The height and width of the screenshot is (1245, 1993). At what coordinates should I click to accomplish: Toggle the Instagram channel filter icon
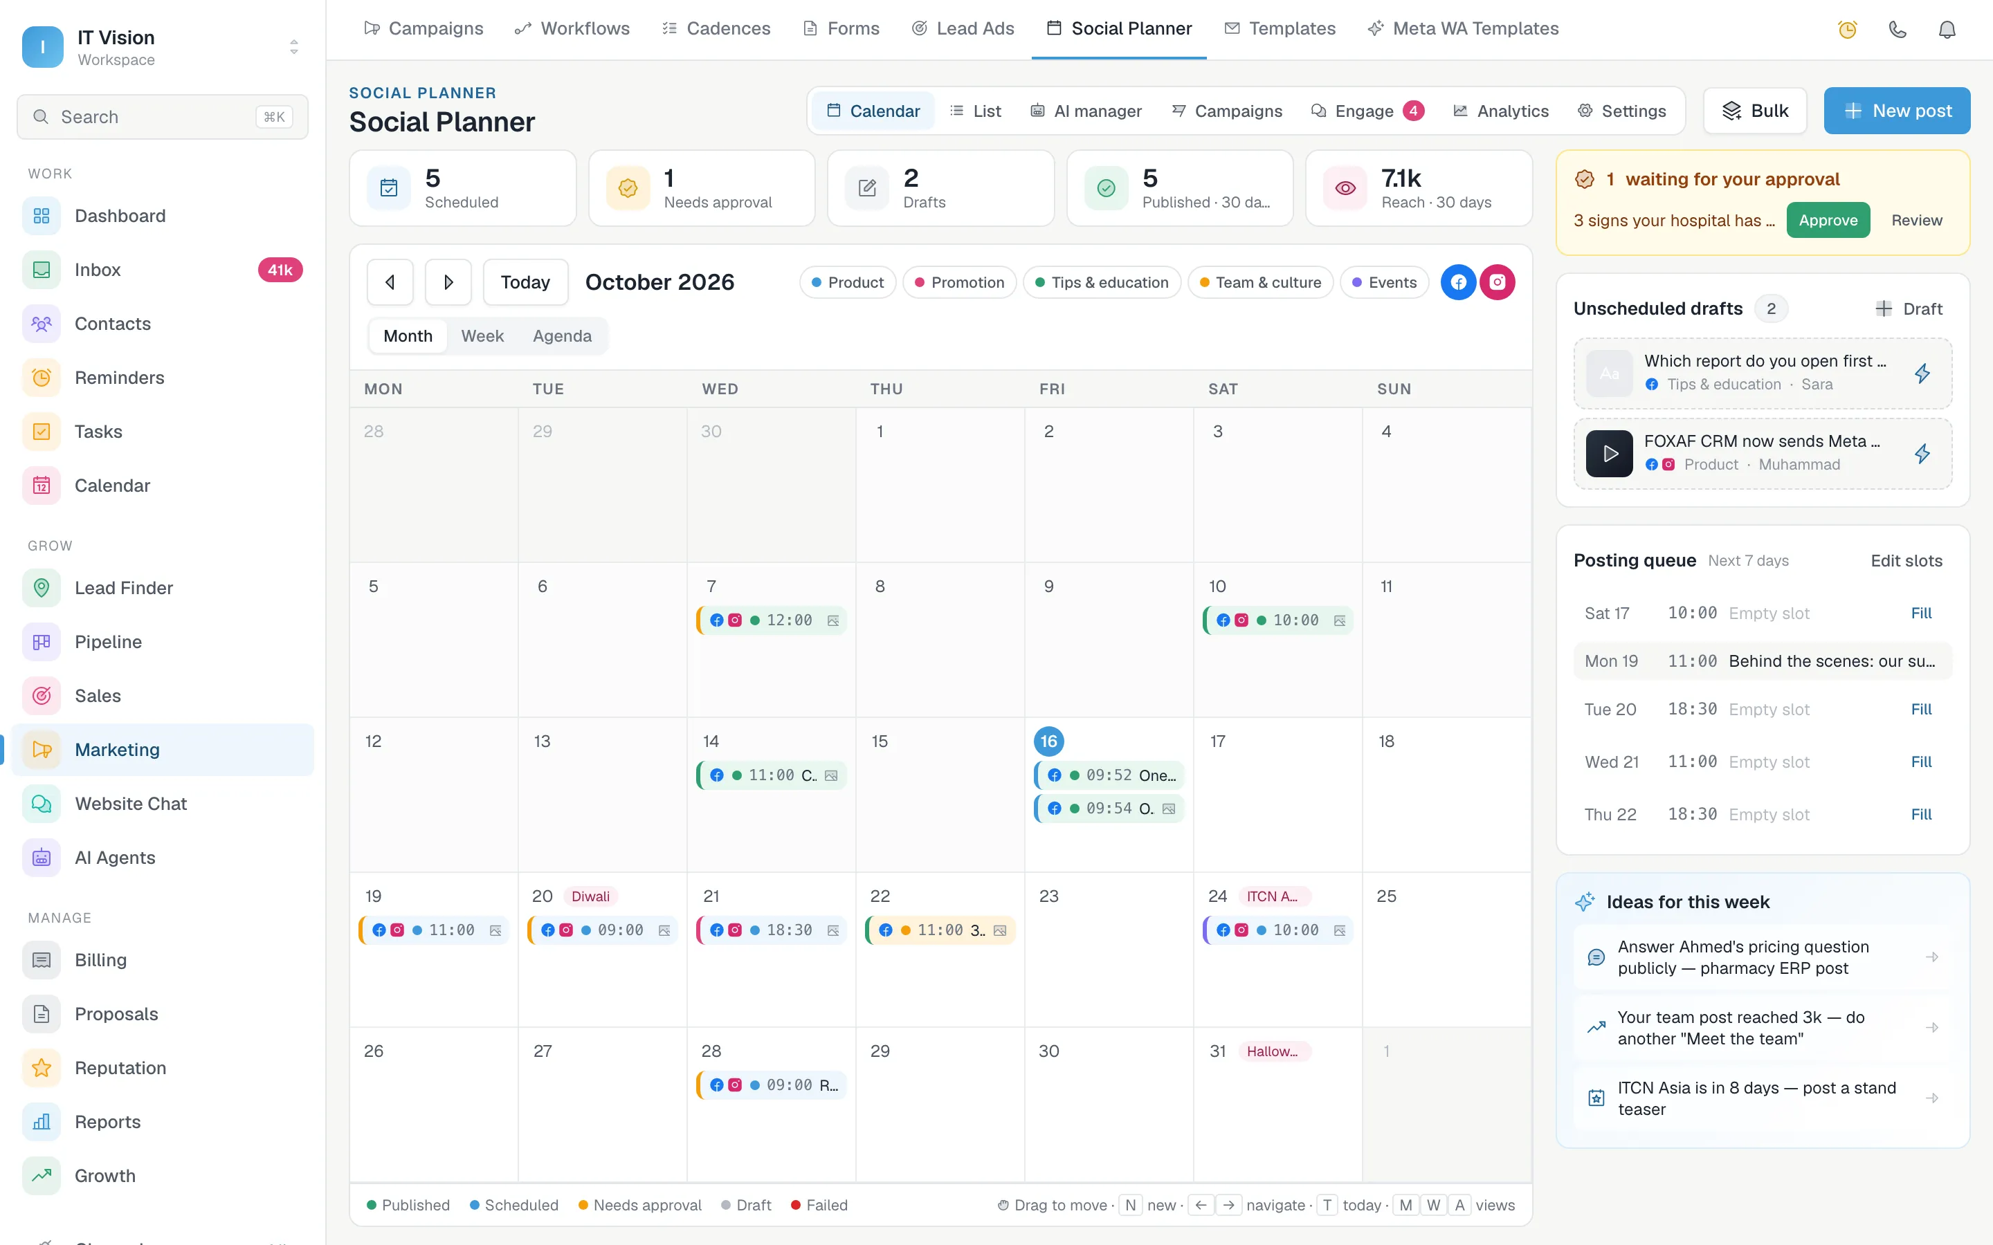pyautogui.click(x=1498, y=282)
